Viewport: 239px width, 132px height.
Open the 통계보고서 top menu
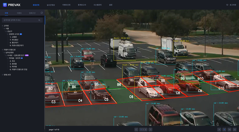coord(82,5)
